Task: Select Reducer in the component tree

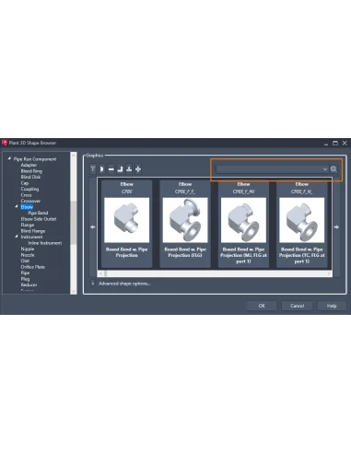Action: (29, 285)
